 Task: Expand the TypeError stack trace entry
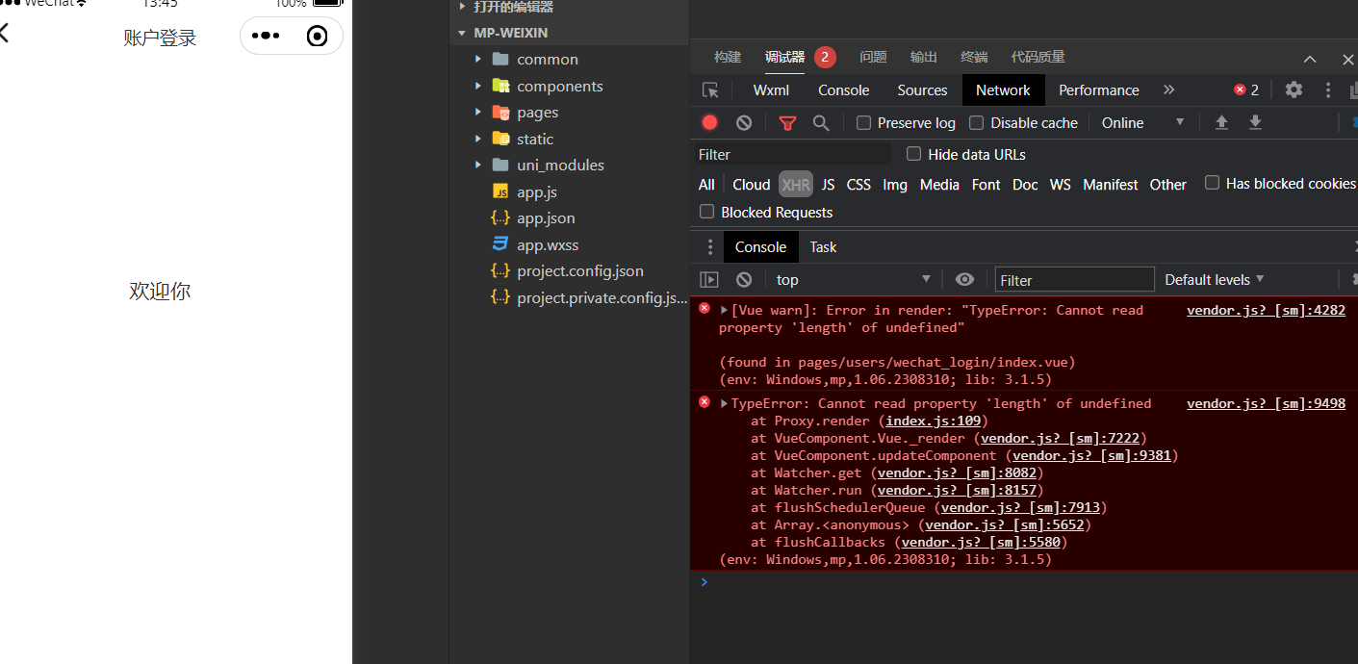pyautogui.click(x=725, y=403)
